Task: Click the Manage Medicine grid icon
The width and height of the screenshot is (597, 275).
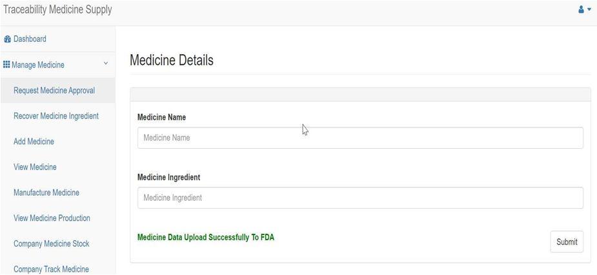Action: point(6,64)
